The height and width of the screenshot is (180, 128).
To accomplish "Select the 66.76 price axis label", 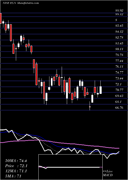I will pos(119,107).
